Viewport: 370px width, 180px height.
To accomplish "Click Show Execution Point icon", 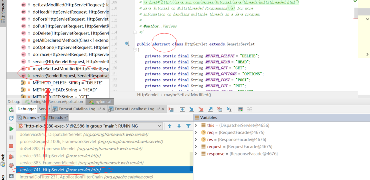I will point(171,109).
